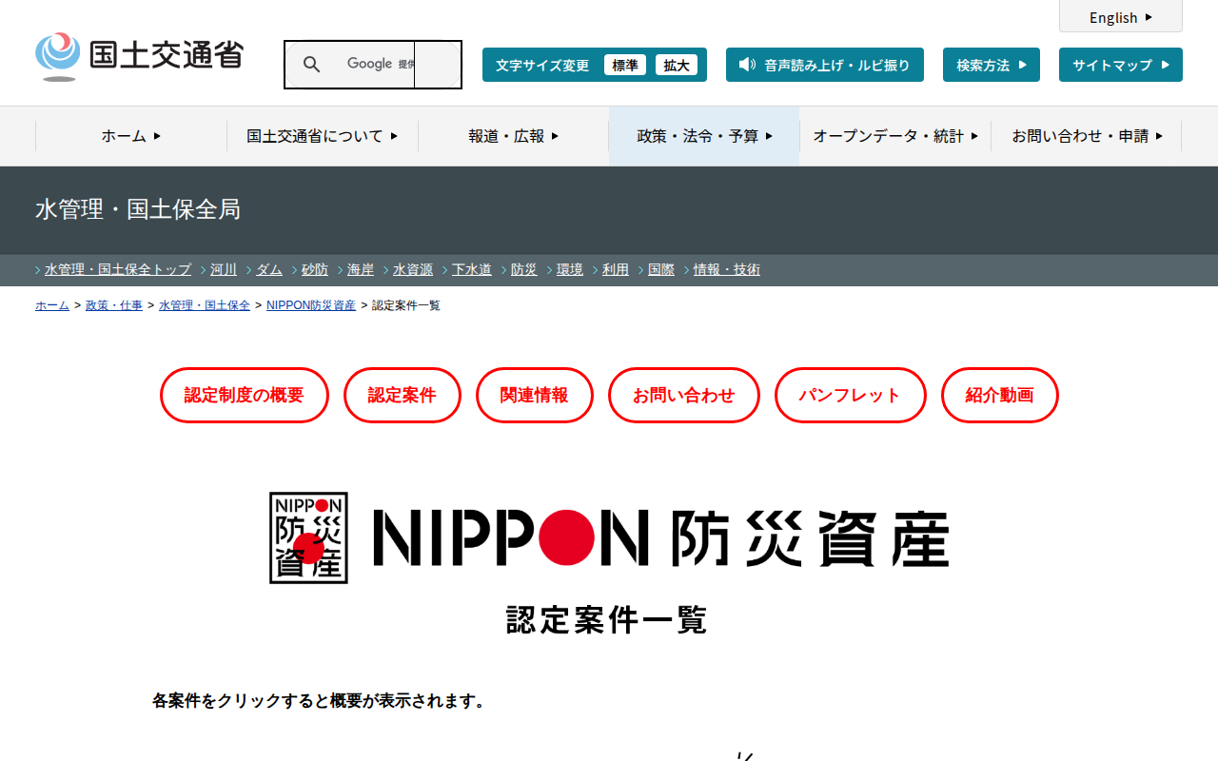Open the 国土交通省について menu
Image resolution: width=1218 pixels, height=761 pixels.
(323, 136)
